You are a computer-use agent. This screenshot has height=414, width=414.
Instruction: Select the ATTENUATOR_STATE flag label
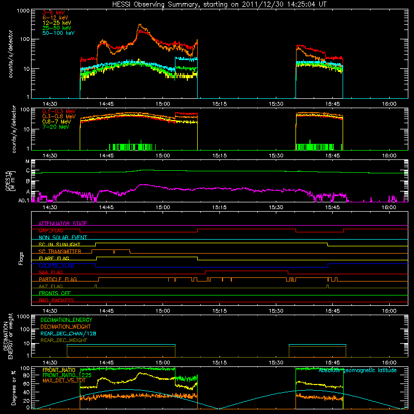(x=63, y=224)
